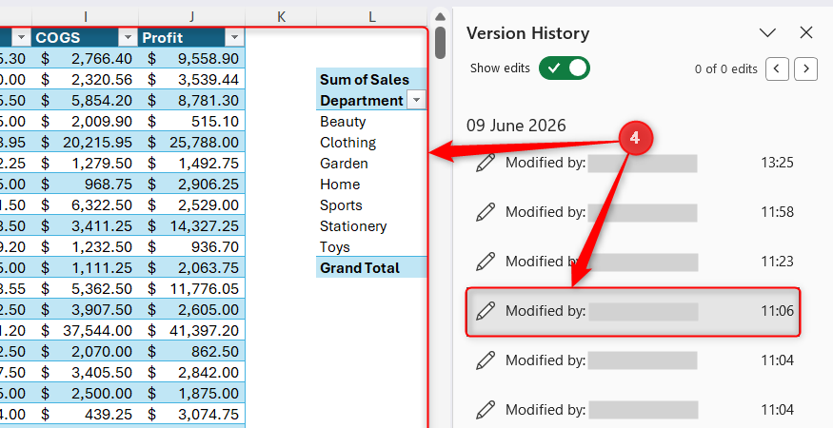The image size is (833, 428).
Task: Open the 13:25 modified version
Action: 633,163
